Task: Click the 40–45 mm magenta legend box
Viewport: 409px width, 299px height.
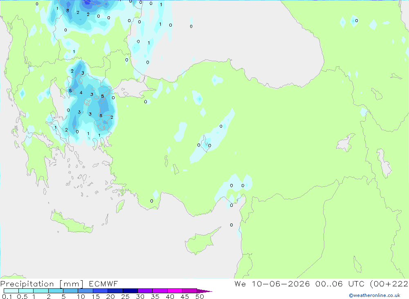Action: click(175, 291)
